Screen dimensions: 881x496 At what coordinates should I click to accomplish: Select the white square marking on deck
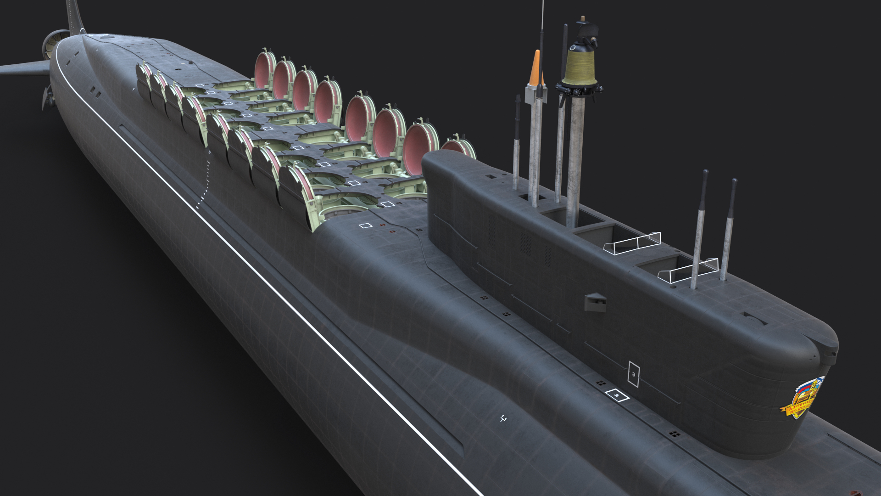pos(617,395)
